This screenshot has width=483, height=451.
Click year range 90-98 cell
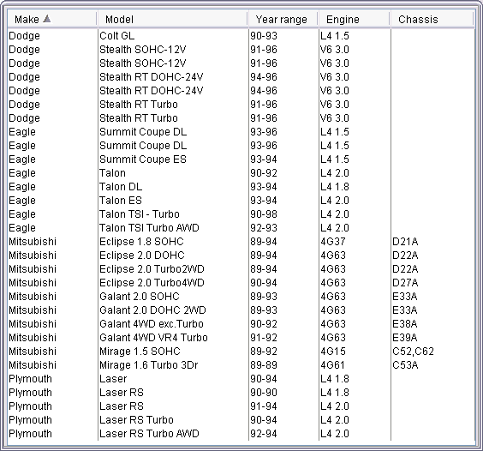pos(283,214)
